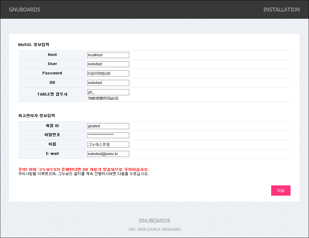The image size is (309, 238).
Task: Click the TABLE명 접두사 row label
Action: (52, 94)
